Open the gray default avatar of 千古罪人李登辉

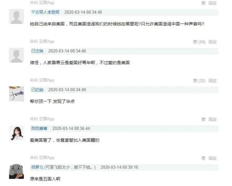point(16,16)
